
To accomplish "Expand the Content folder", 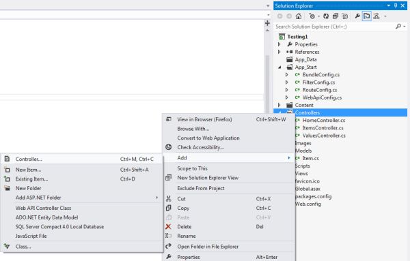I will click(x=279, y=105).
